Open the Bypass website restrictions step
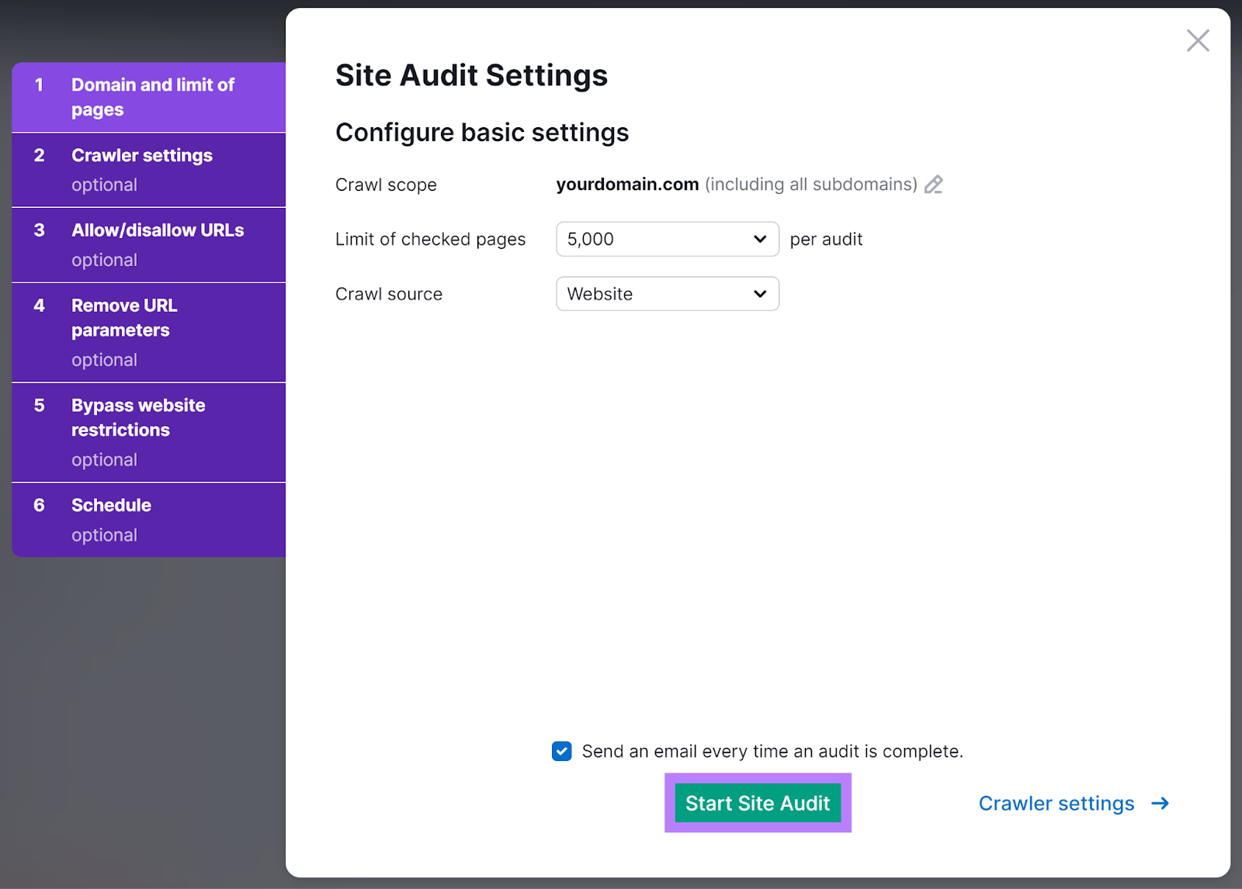 [147, 431]
